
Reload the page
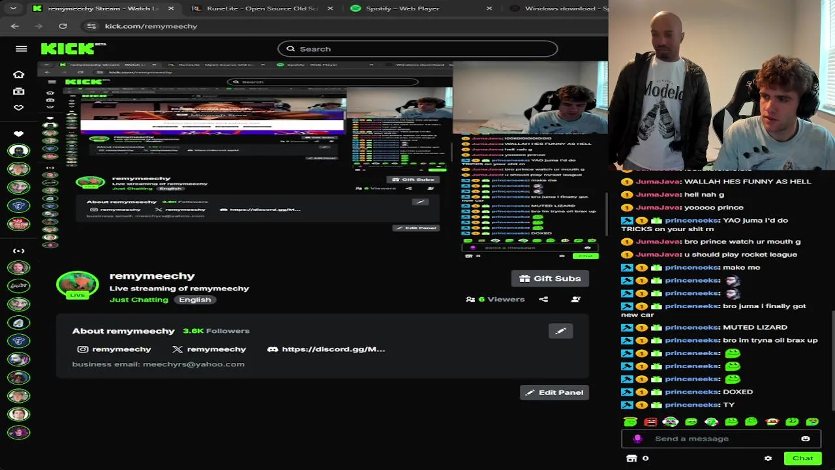click(63, 26)
